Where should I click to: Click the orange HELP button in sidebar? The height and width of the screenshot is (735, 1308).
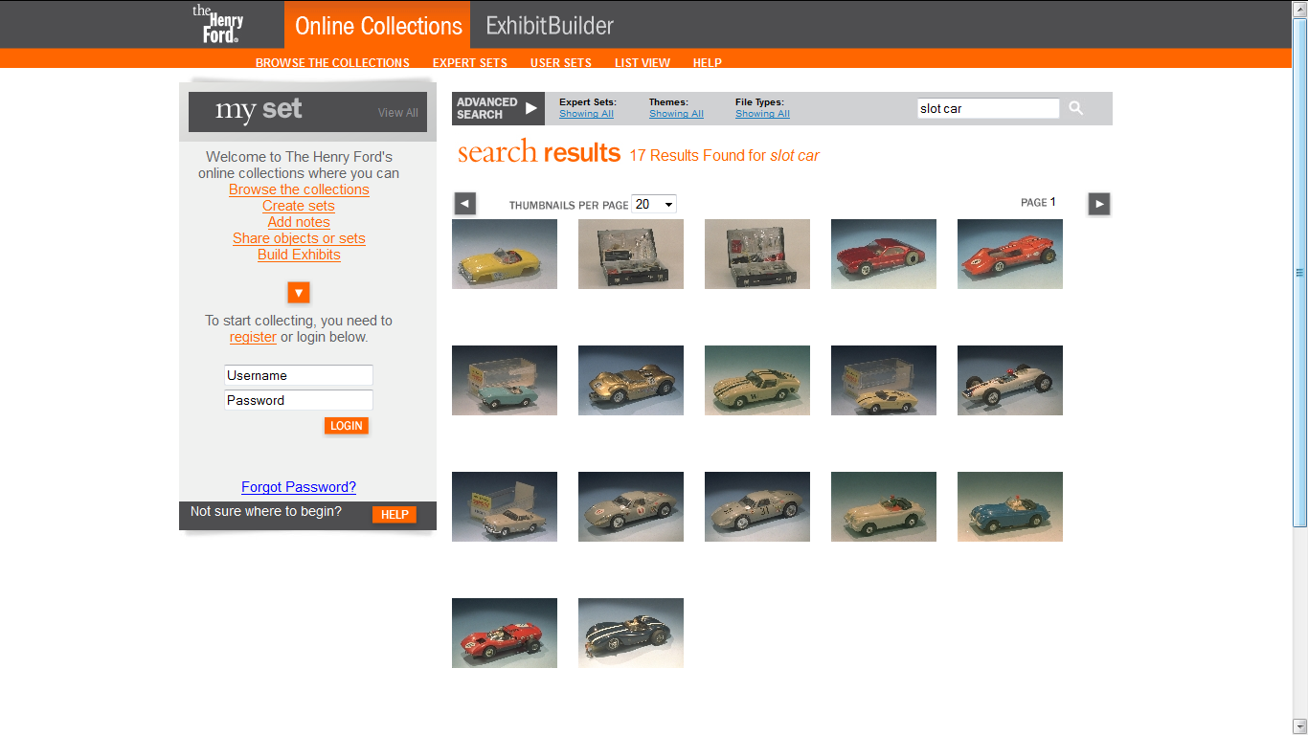[x=395, y=515]
